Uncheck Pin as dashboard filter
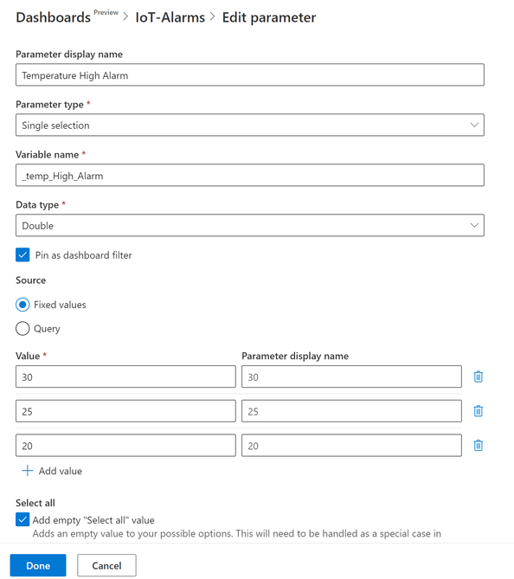The height and width of the screenshot is (579, 514). 22,254
